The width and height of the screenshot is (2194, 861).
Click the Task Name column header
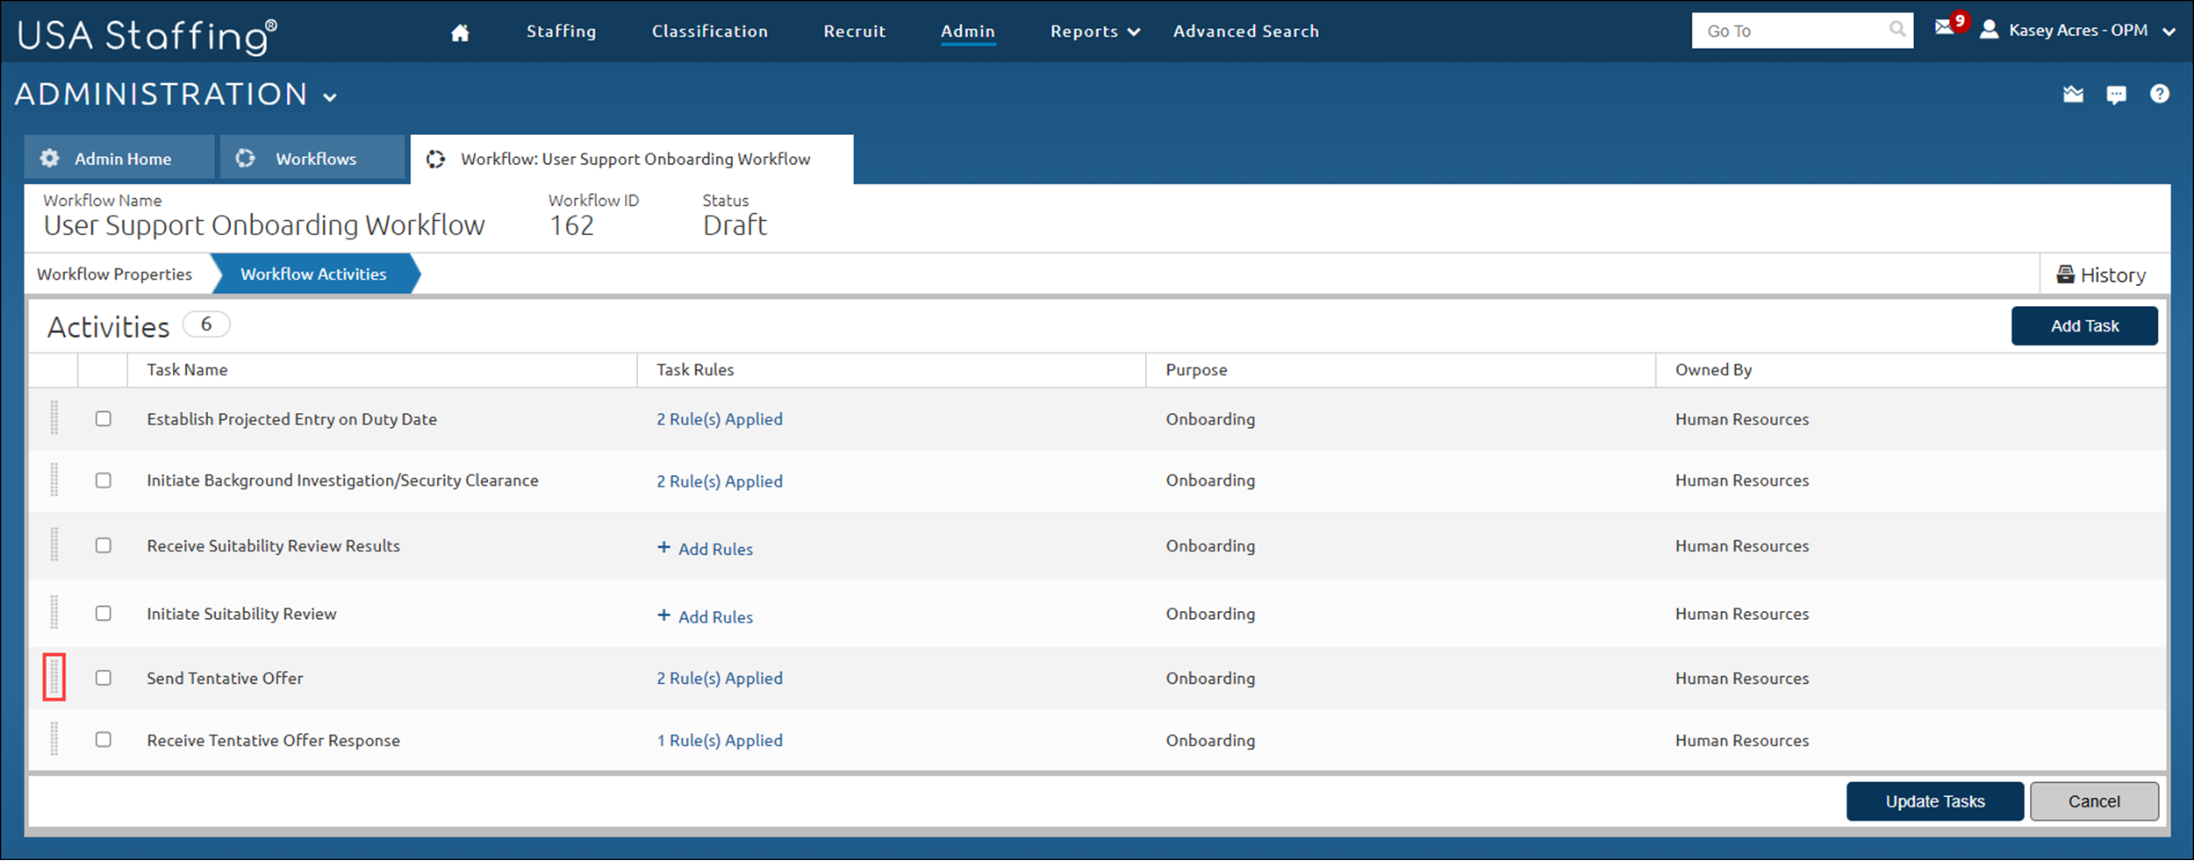187,370
